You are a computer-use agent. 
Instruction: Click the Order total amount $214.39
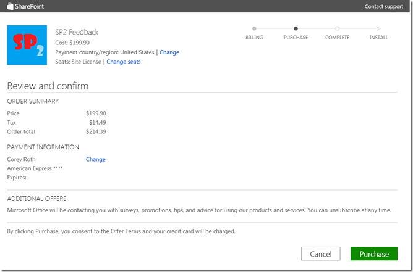click(96, 131)
